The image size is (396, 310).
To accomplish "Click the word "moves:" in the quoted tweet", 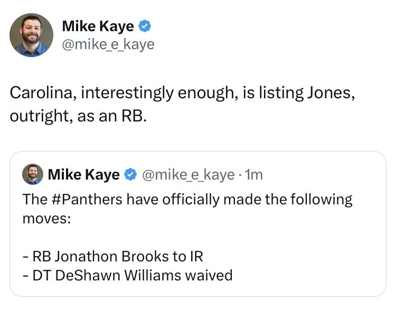I will point(46,218).
